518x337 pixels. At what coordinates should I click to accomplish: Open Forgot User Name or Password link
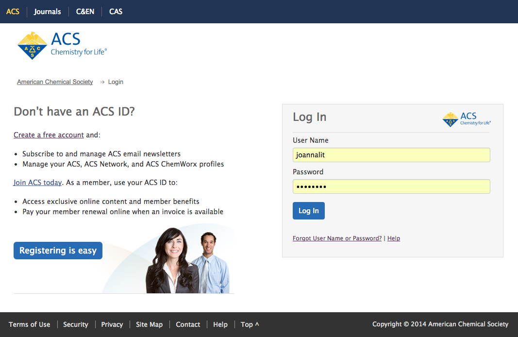pyautogui.click(x=337, y=238)
